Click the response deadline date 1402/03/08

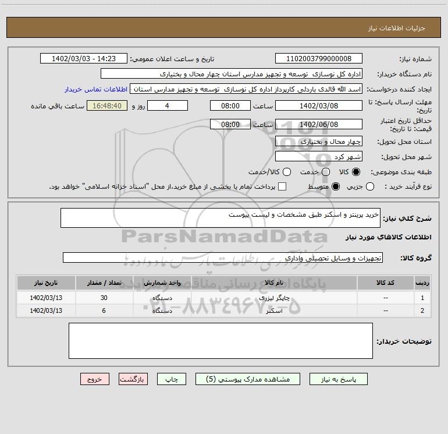pyautogui.click(x=319, y=105)
